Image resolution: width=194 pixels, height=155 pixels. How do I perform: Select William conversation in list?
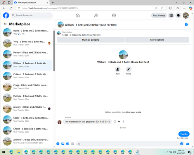tap(27, 65)
